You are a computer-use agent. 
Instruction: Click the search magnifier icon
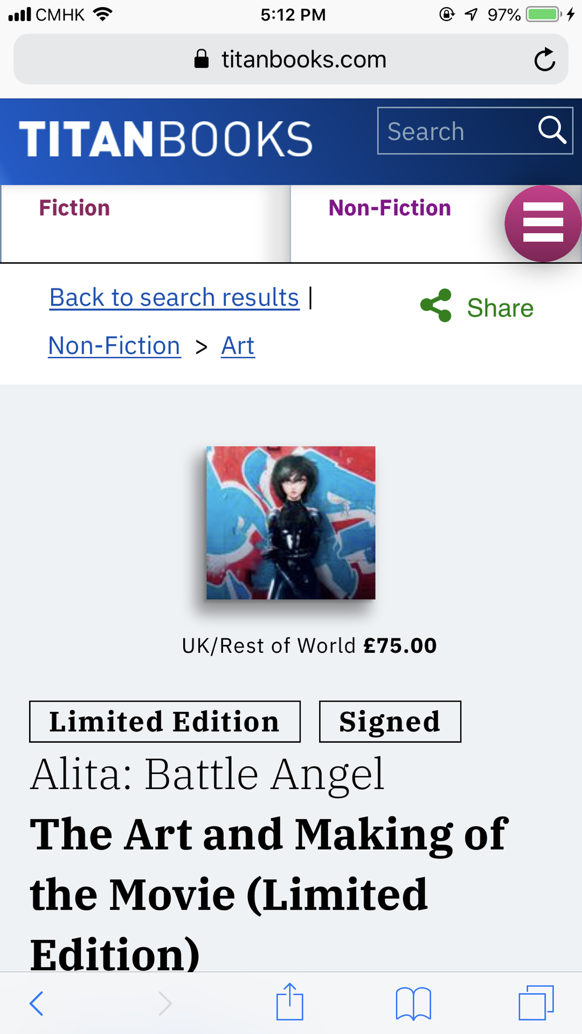[x=552, y=130]
